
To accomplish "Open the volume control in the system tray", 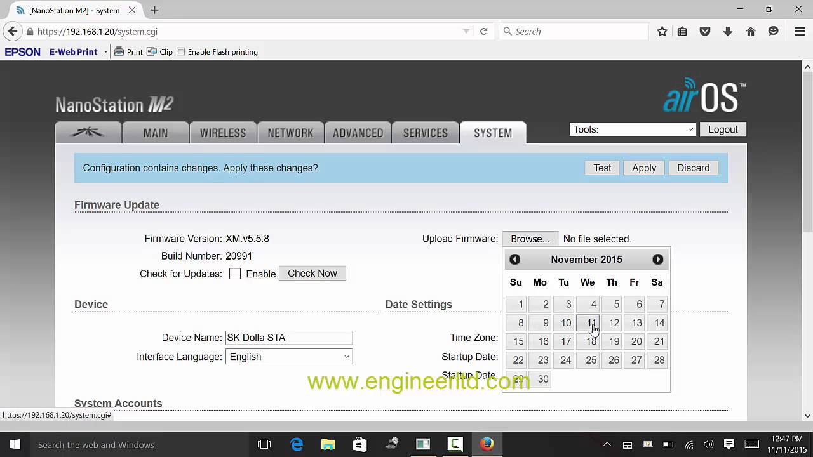I will pos(709,444).
